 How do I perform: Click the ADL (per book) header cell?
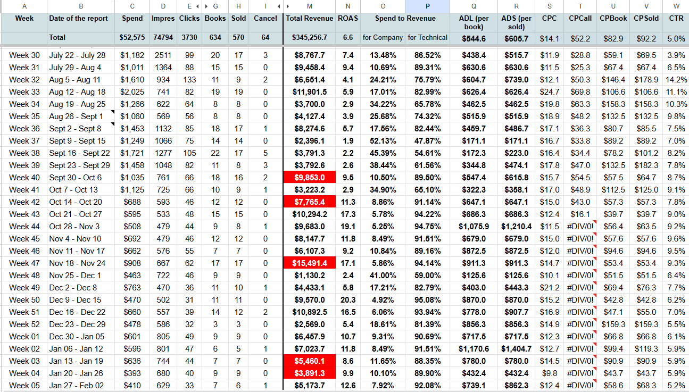[x=474, y=22]
